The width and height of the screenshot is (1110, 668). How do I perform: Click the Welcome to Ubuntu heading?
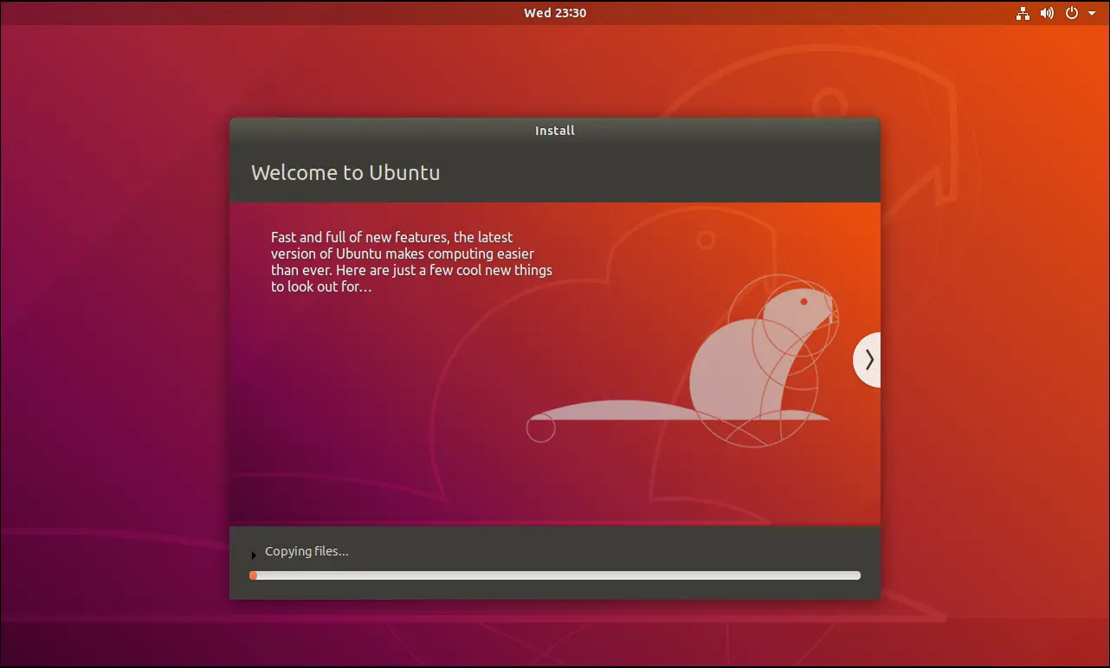coord(345,172)
